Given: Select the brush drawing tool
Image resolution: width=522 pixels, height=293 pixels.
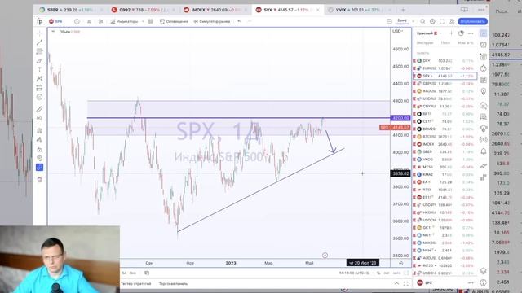Looking at the screenshot, I should tap(39, 61).
